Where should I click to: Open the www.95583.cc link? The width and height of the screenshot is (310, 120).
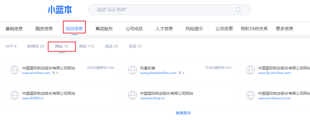point(33,98)
